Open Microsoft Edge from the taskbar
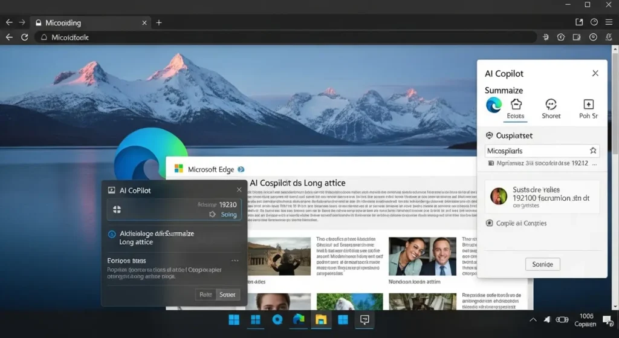Viewport: 619px width, 338px height. 299,319
